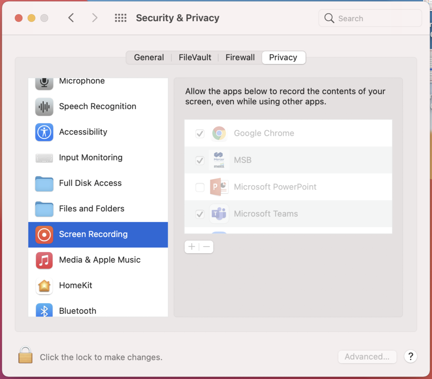This screenshot has width=432, height=379.
Task: Select the HomeKit house icon
Action: tap(44, 286)
